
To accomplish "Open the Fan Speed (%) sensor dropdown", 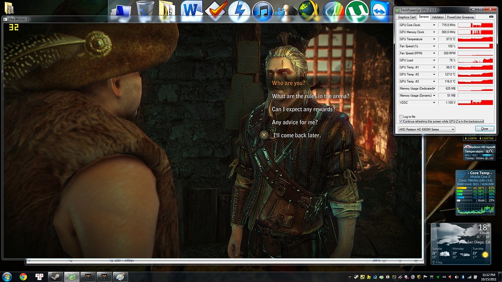I will click(434, 46).
